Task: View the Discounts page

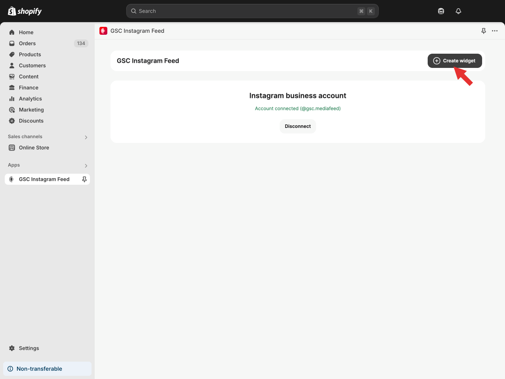Action: click(x=31, y=121)
